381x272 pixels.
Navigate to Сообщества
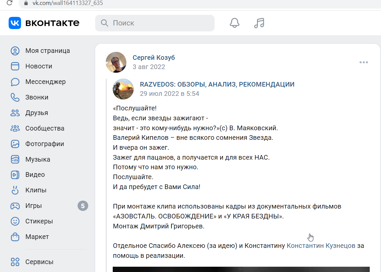[x=45, y=128]
